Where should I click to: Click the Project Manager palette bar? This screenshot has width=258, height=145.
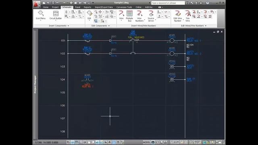35,84
